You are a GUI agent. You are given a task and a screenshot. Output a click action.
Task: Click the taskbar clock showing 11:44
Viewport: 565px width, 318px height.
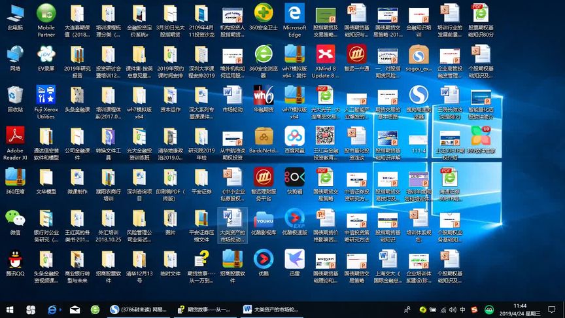tap(520, 309)
